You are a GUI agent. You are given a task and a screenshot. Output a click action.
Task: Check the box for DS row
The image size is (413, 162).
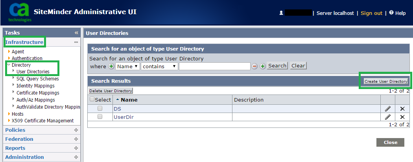pos(100,108)
